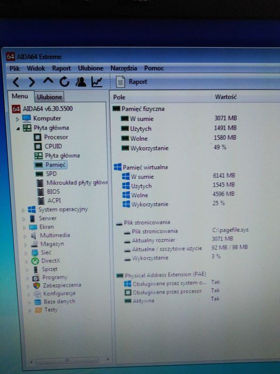Click the Plik stronicowania drive icon header
The height and width of the screenshot is (374, 280).
tap(119, 223)
